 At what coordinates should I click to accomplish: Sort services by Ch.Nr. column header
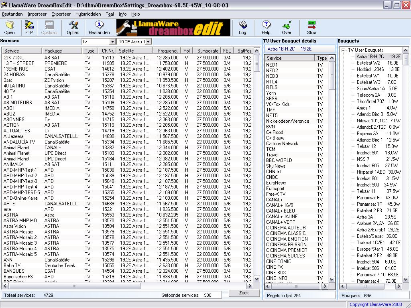pyautogui.click(x=108, y=51)
